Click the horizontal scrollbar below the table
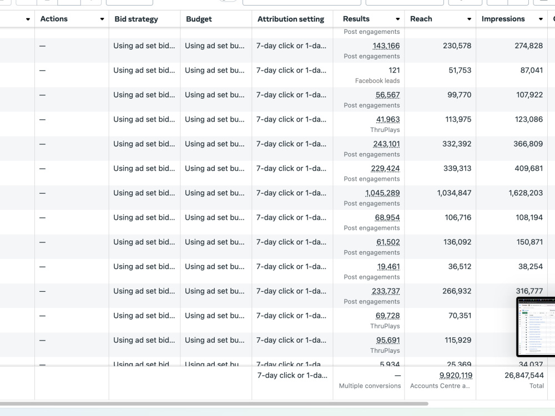Screen dimensions: 555x416 (214, 404)
